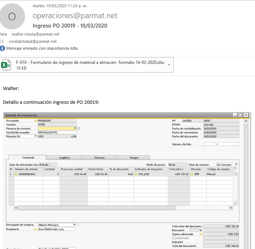Switch to the Logística tab
This screenshot has height=249, width=255.
pos(64,158)
